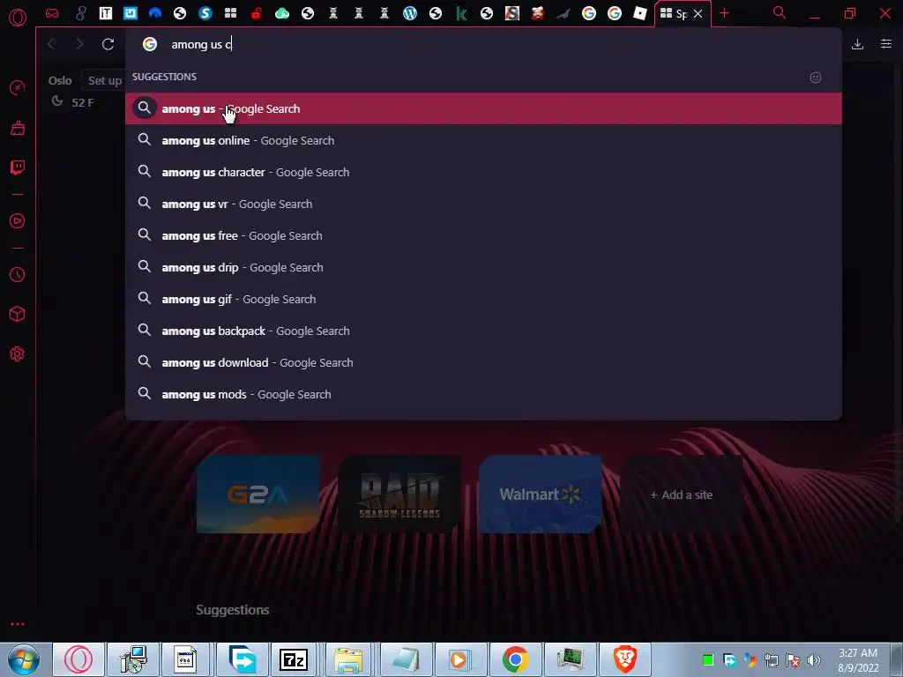Select the 'among us backpack' suggestion
The height and width of the screenshot is (677, 903).
pyautogui.click(x=483, y=331)
